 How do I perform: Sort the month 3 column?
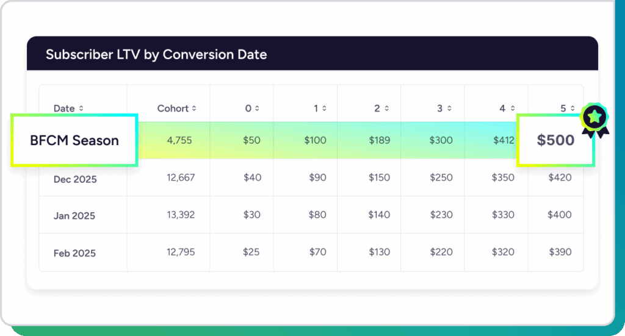449,109
